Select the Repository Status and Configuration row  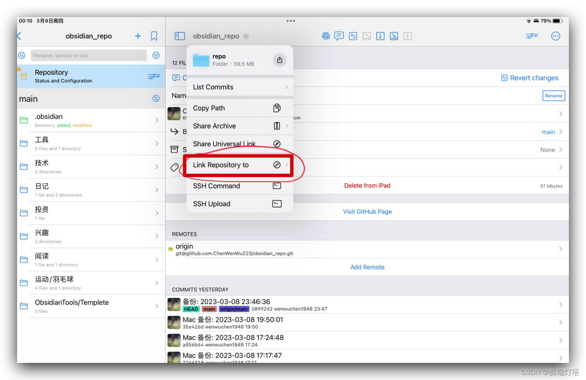[91, 76]
